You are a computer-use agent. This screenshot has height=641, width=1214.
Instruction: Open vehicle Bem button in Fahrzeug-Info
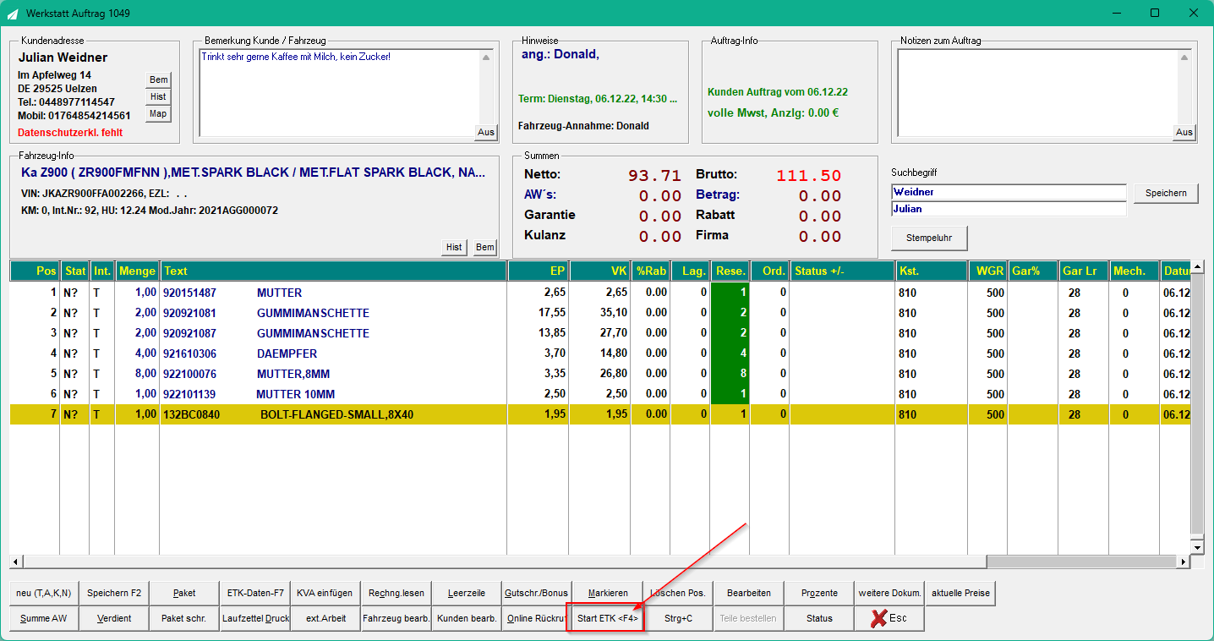point(484,247)
